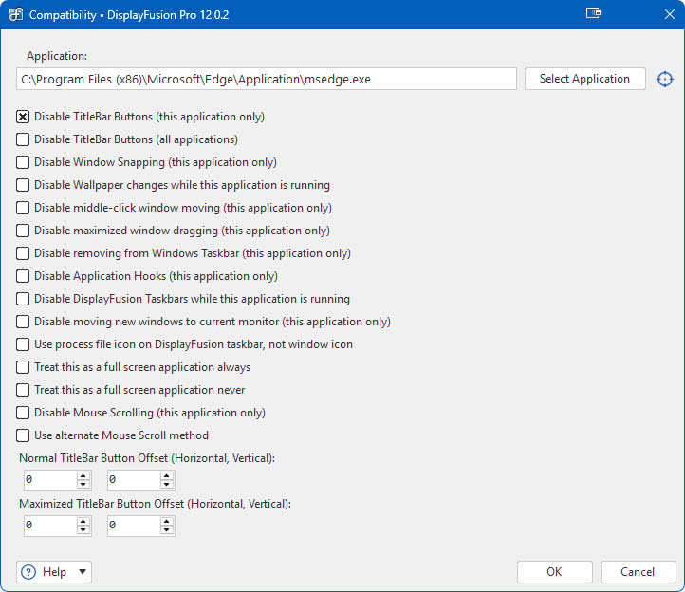Click the Application path text field
Image resolution: width=685 pixels, height=592 pixels.
266,79
